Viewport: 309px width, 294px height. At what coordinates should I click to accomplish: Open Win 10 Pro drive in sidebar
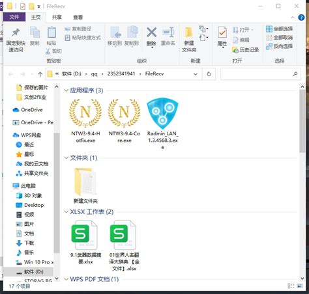pos(35,262)
